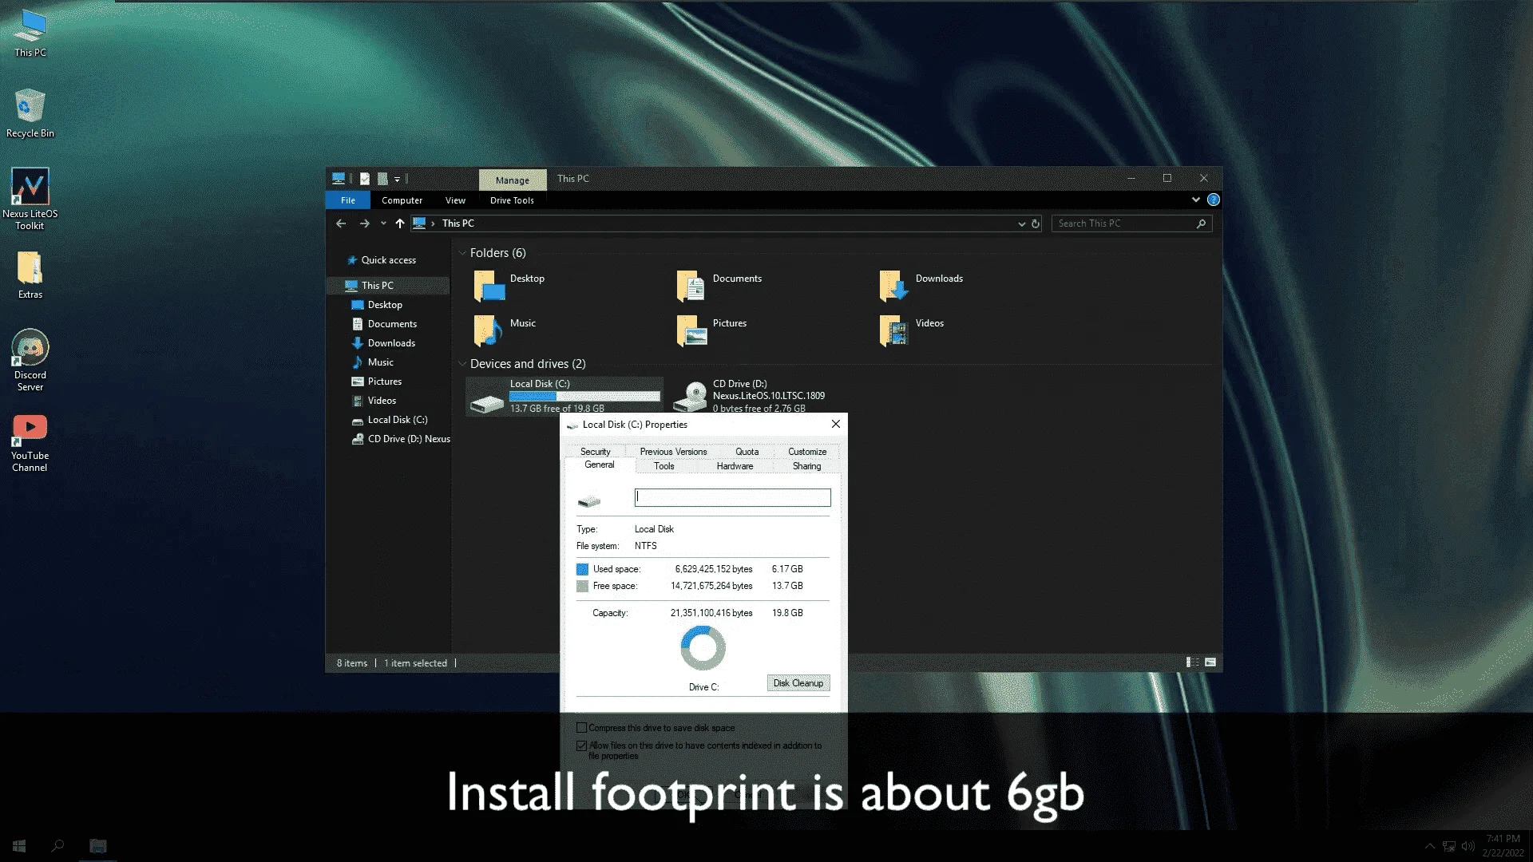
Task: Switch to the Quota tab in Properties
Action: 747,452
